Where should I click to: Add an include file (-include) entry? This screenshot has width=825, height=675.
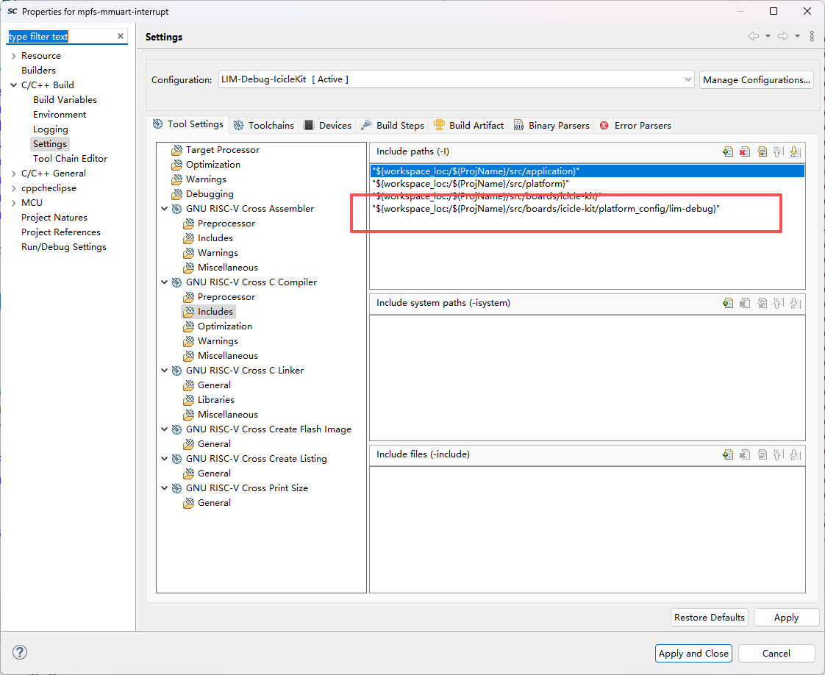(728, 454)
